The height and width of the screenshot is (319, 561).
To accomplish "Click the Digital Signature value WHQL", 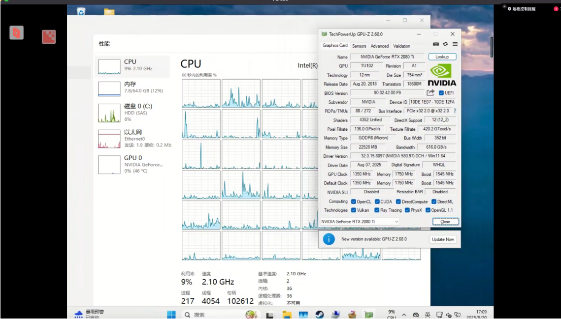I will 439,165.
